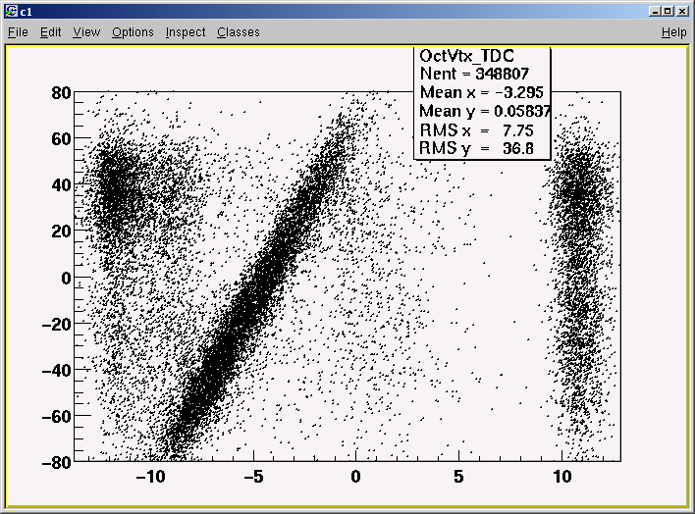This screenshot has height=514, width=695.
Task: Click the RMS y = 36.8 entry
Action: pyautogui.click(x=476, y=148)
